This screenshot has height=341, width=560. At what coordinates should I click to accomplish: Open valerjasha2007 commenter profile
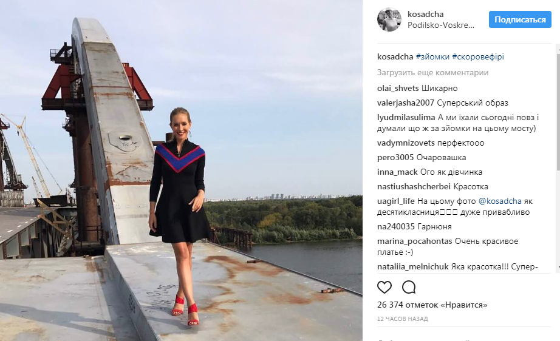[405, 103]
